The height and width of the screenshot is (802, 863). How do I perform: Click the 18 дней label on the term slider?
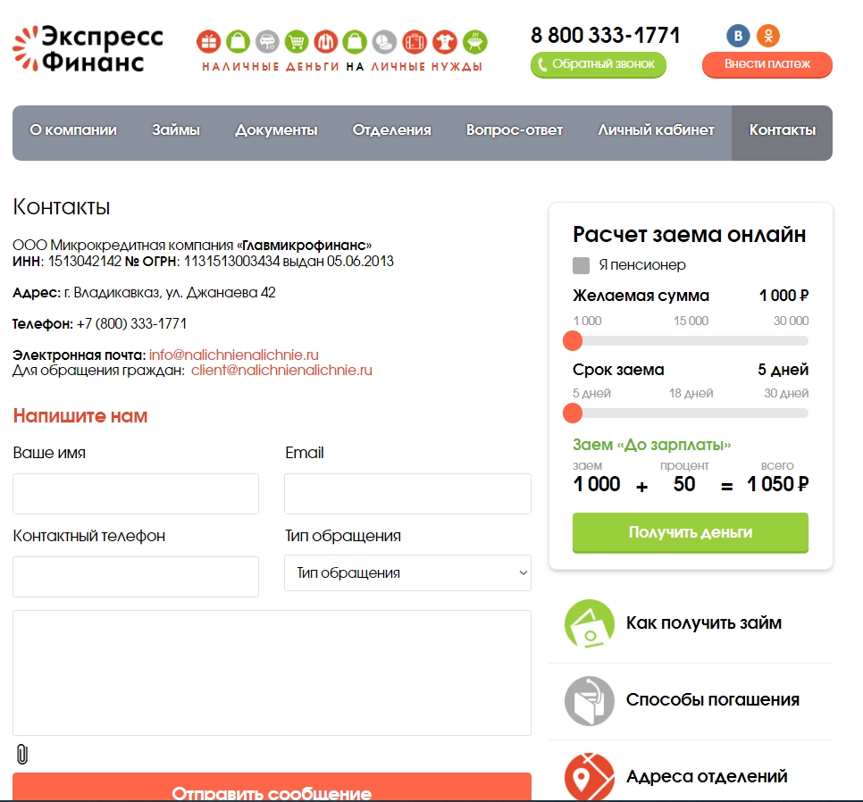[x=691, y=393]
